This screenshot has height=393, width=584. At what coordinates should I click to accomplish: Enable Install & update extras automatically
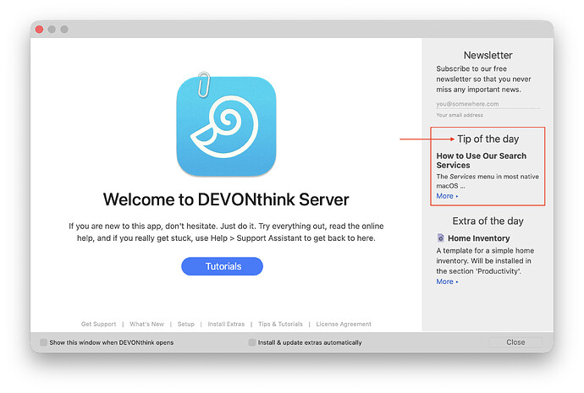point(252,342)
